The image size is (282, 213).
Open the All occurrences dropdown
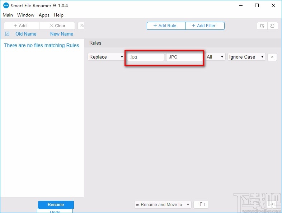click(215, 57)
